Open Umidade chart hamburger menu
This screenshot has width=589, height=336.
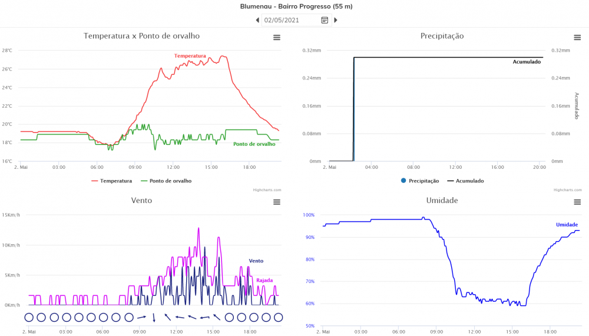pos(577,202)
